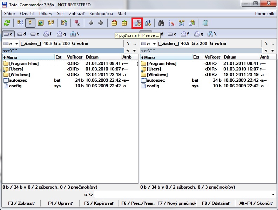This screenshot has height=210, width=278.
Task: Open Network Neighborhood in left drive bar
Action: click(74, 34)
